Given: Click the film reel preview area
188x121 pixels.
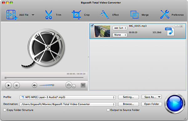Looking at the screenshot, I should click(x=44, y=48).
